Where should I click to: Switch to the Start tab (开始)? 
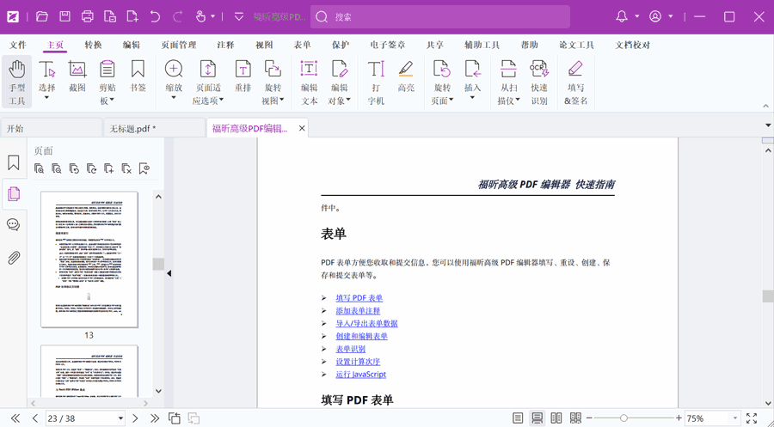[x=52, y=128]
